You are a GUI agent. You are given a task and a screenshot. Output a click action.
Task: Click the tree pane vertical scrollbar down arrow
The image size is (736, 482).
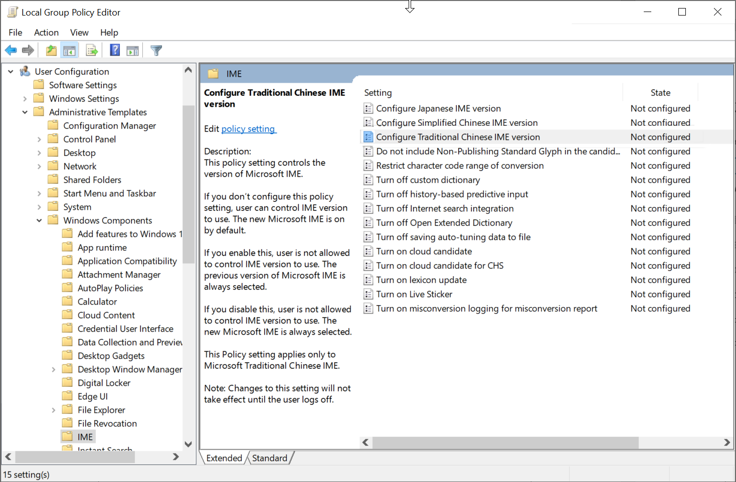(x=189, y=444)
